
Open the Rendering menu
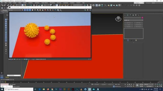(52, 3)
